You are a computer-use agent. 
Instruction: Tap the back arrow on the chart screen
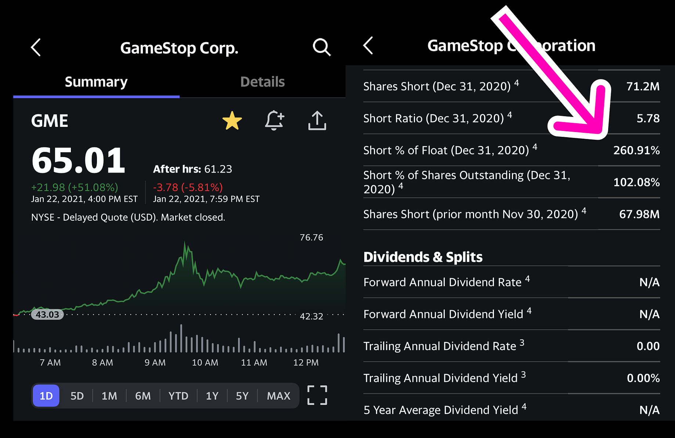(36, 47)
